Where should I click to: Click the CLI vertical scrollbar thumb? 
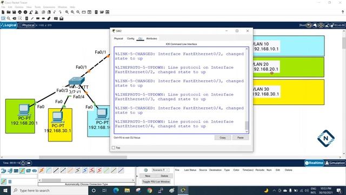coord(247,126)
